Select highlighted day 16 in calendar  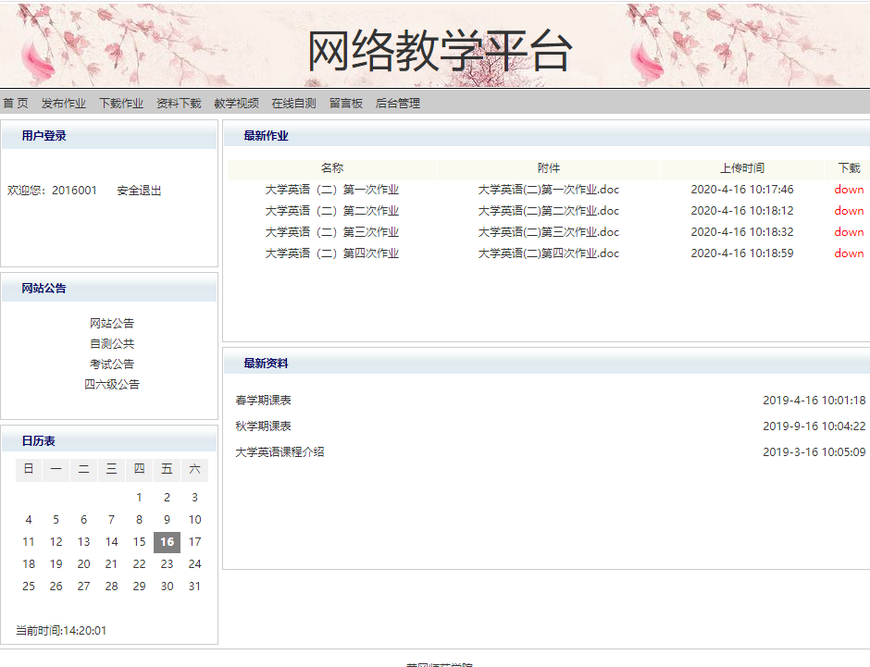167,542
